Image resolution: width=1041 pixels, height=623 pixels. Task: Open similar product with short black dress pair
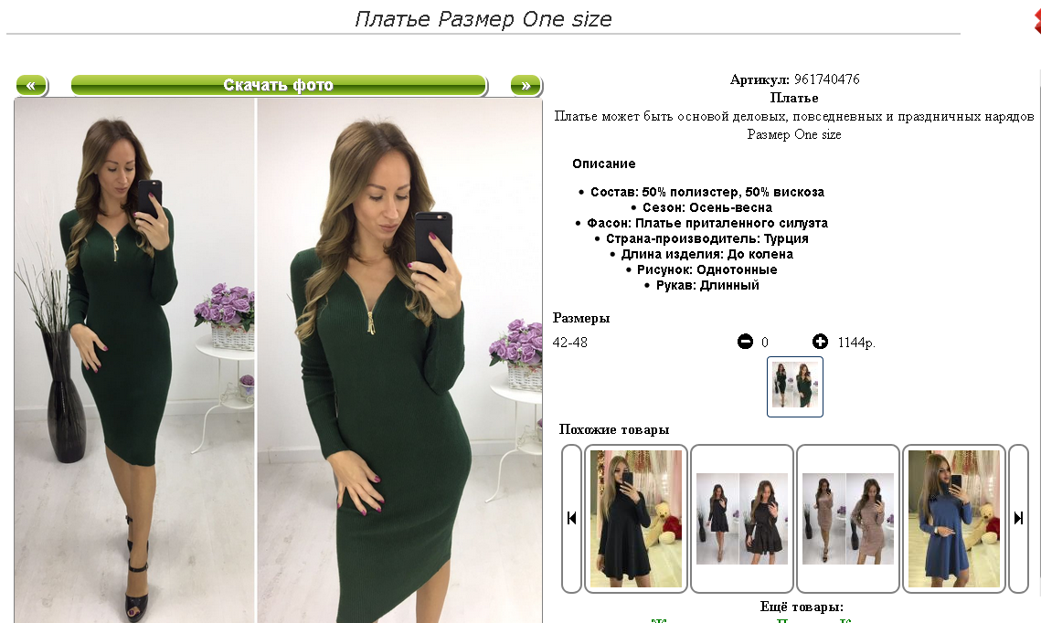point(741,519)
